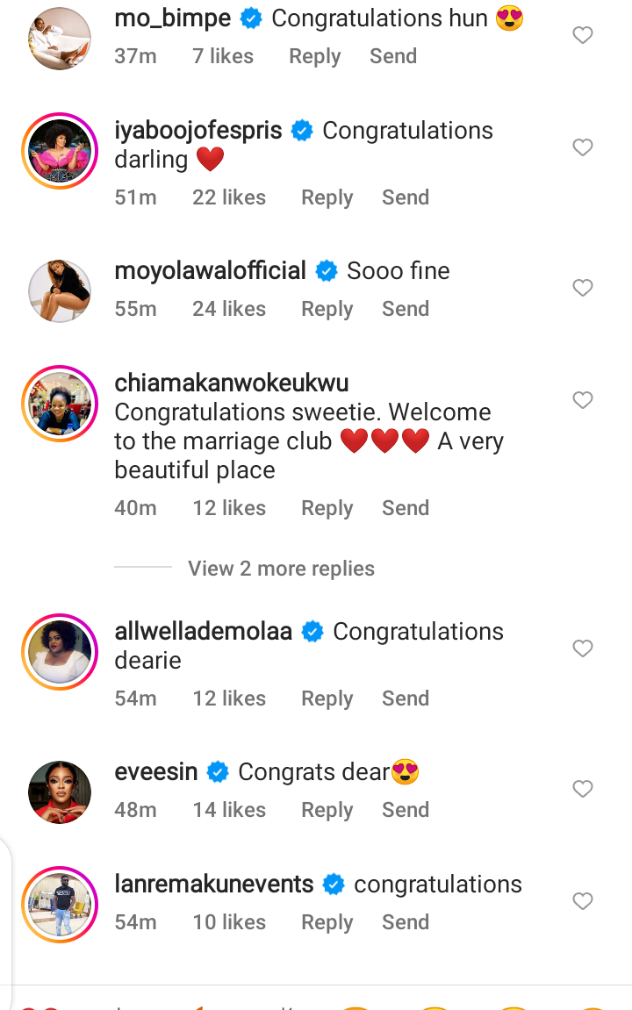Like moyolawalofficial's "Sooo fine" comment
Viewport: 632px width, 1010px height.
(x=583, y=288)
